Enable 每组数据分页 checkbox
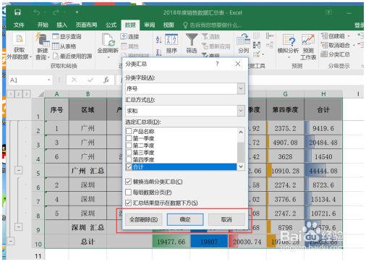366x262 pixels. click(129, 193)
